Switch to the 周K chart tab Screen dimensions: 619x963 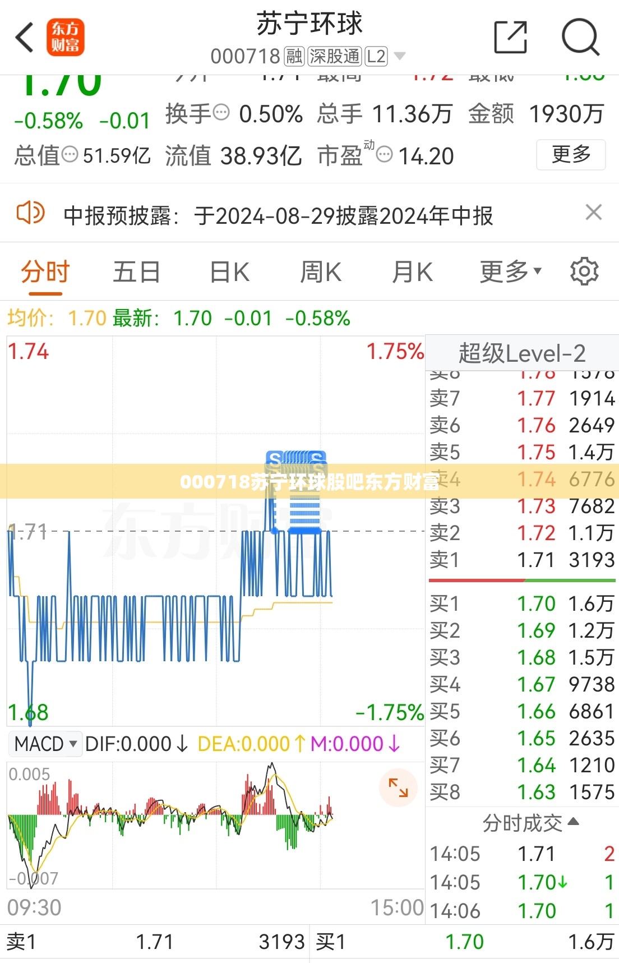pos(321,273)
